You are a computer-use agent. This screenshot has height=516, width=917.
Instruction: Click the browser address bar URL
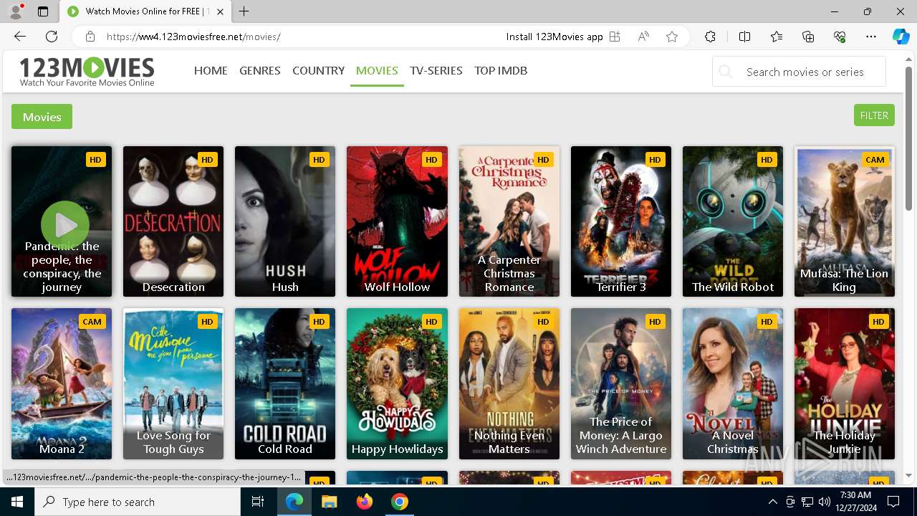[193, 37]
